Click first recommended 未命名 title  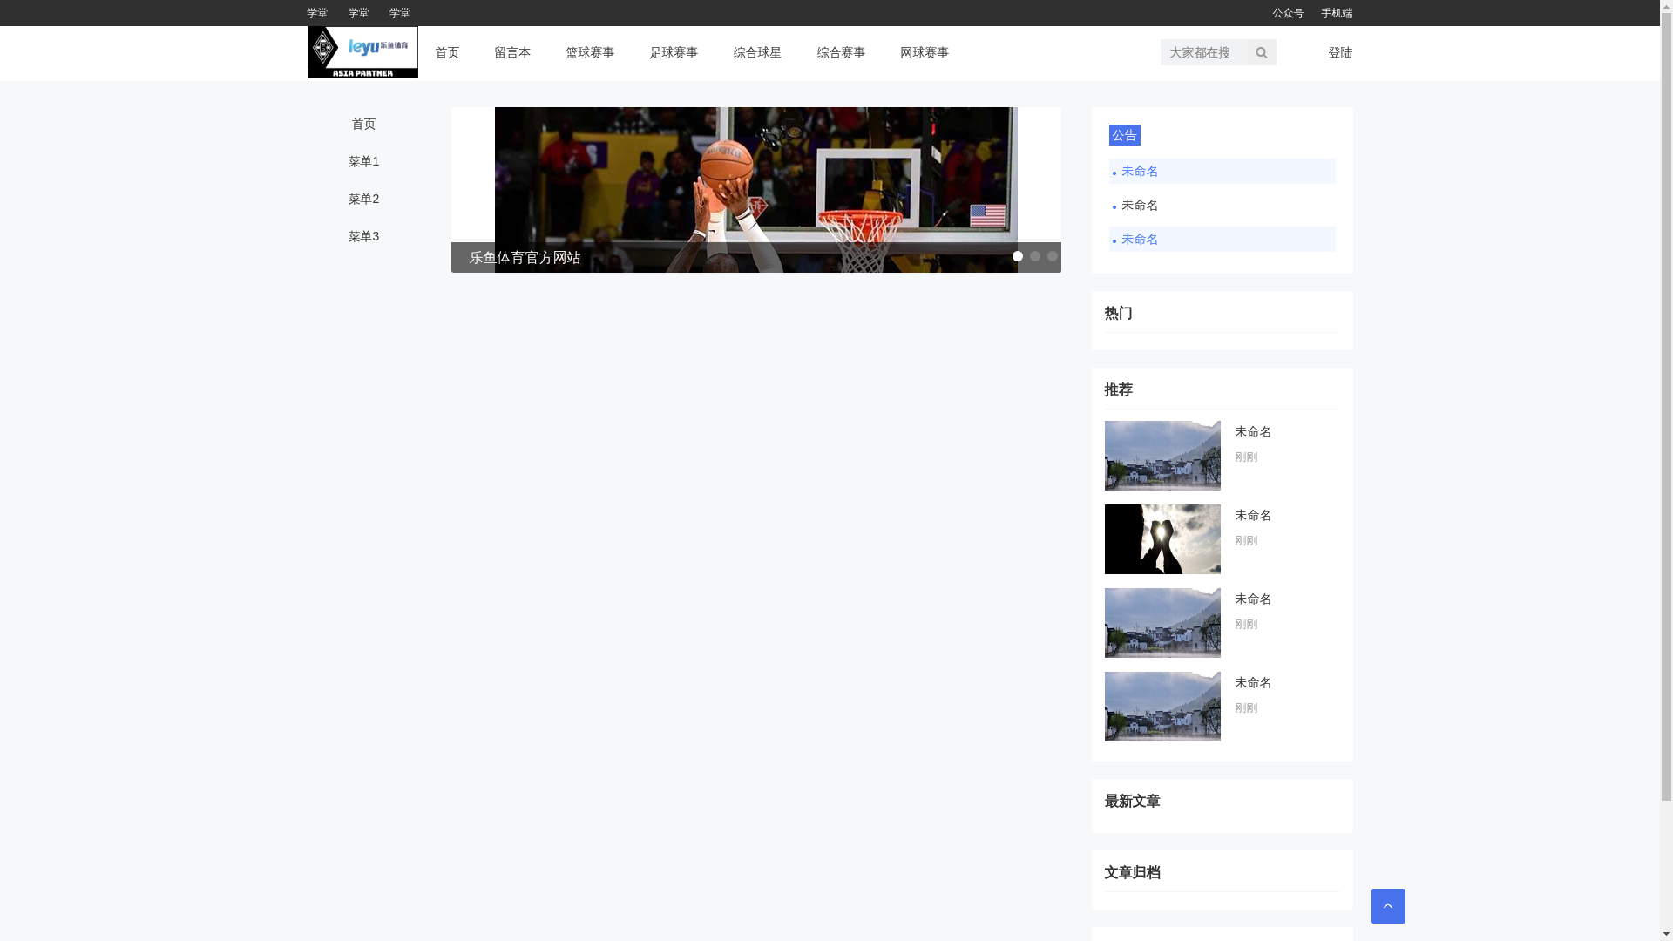tap(1253, 432)
